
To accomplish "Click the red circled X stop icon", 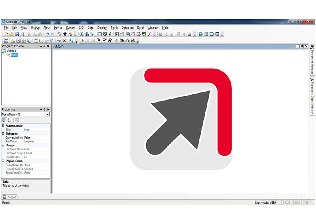I will [x=64, y=41].
